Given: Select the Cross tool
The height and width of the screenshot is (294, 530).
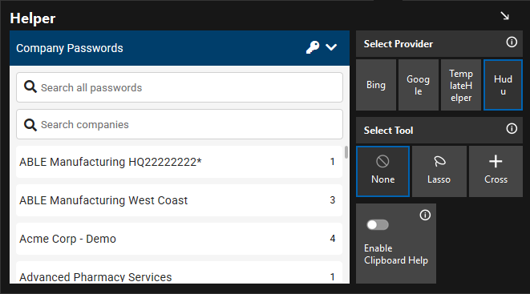Looking at the screenshot, I should click(496, 171).
